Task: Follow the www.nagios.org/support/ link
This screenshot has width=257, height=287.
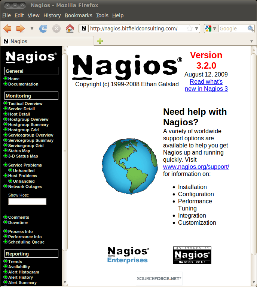Action: coord(196,167)
